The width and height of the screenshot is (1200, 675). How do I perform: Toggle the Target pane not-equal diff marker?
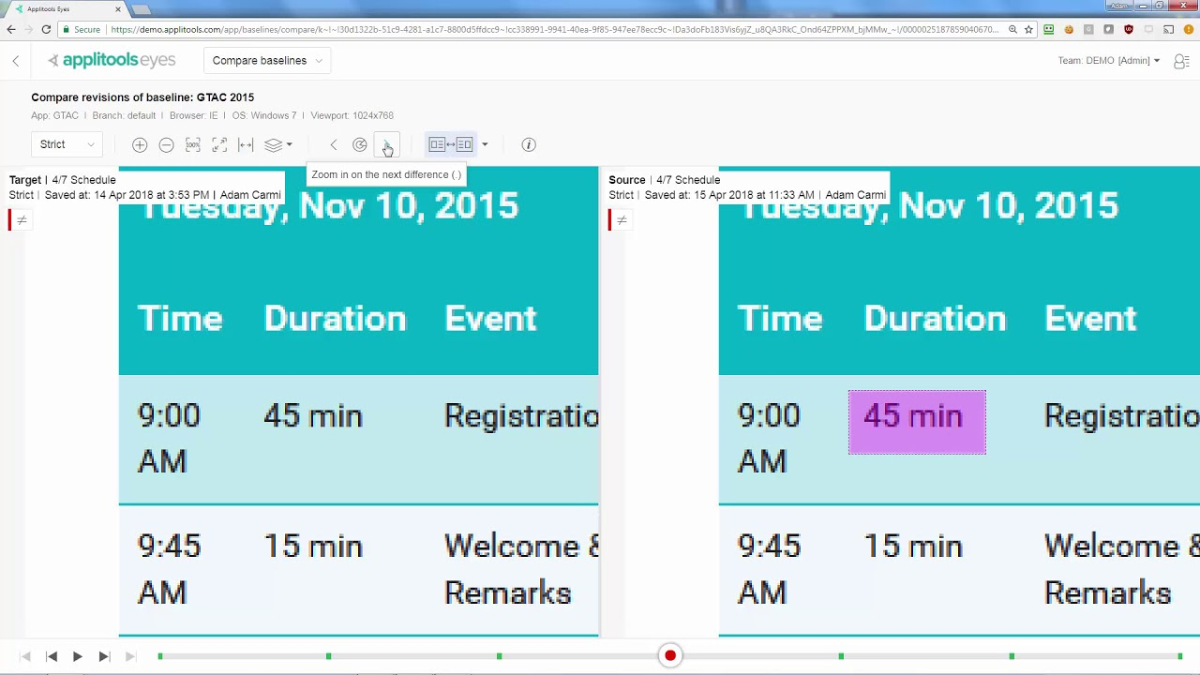point(22,220)
